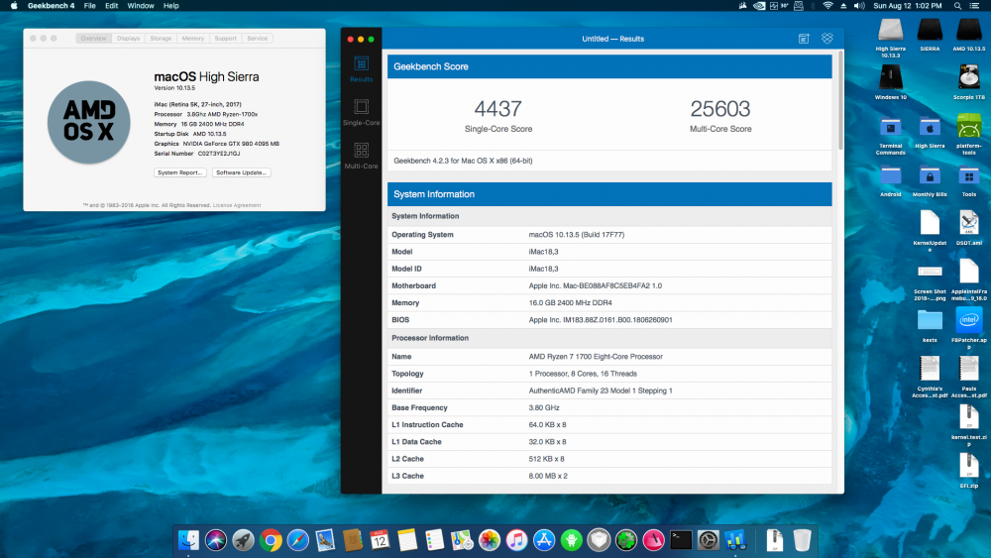The image size is (991, 558).
Task: Open the Apple menu
Action: (13, 6)
